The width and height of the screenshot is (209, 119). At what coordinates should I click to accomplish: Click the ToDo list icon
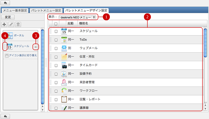click(x=64, y=40)
